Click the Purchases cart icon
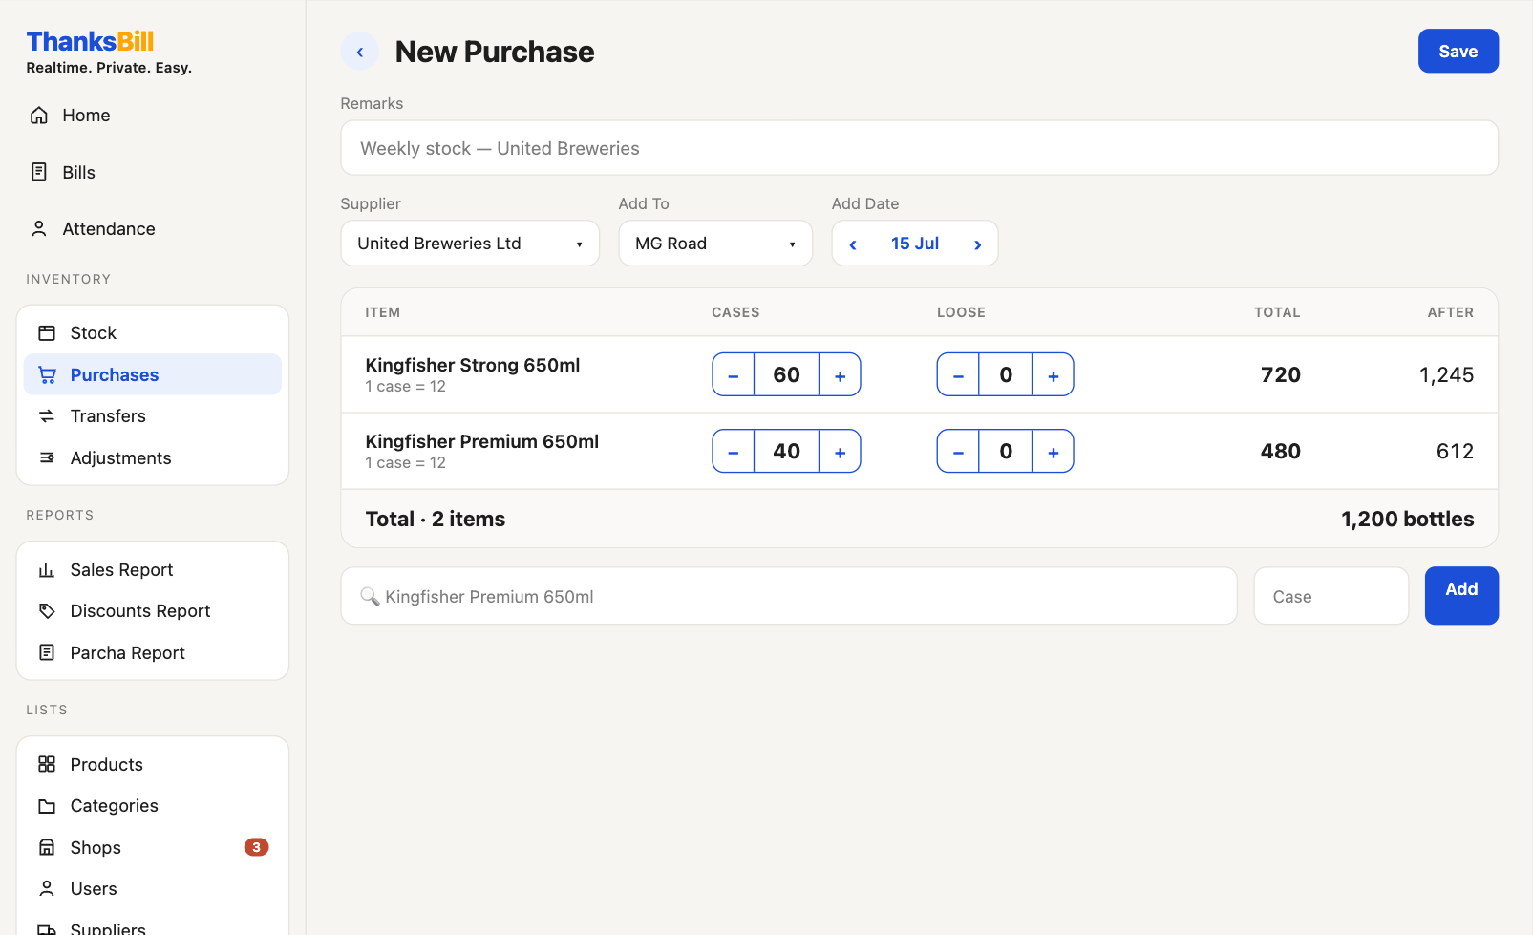 pos(47,375)
